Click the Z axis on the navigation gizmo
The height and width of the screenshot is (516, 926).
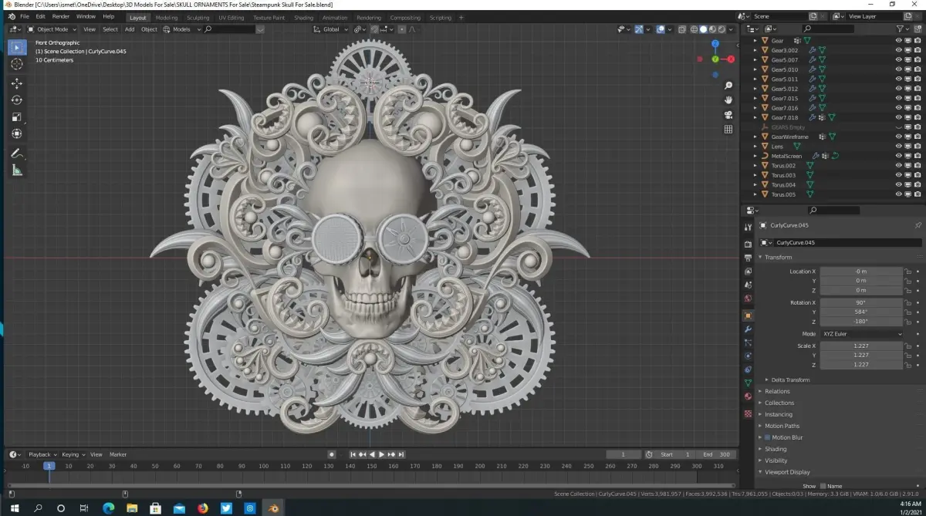pyautogui.click(x=715, y=44)
